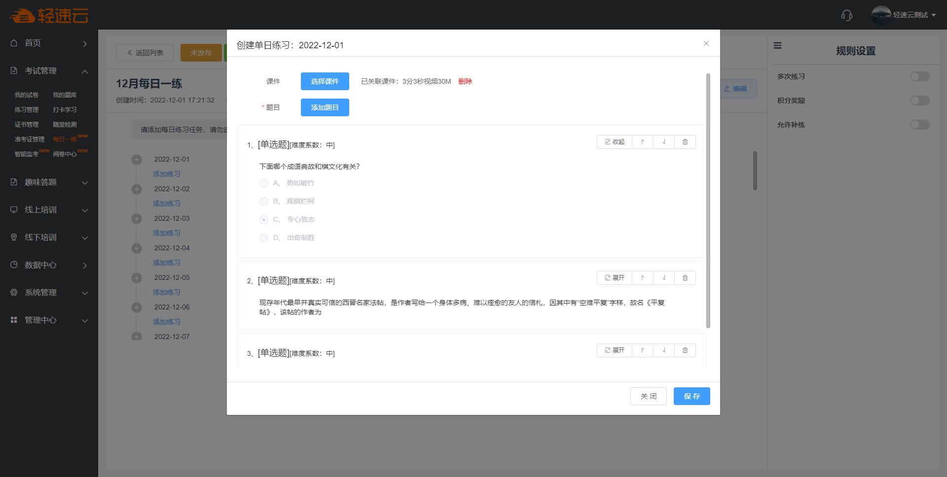947x477 pixels.
Task: Turn on the 允许补练 switch
Action: pos(919,125)
